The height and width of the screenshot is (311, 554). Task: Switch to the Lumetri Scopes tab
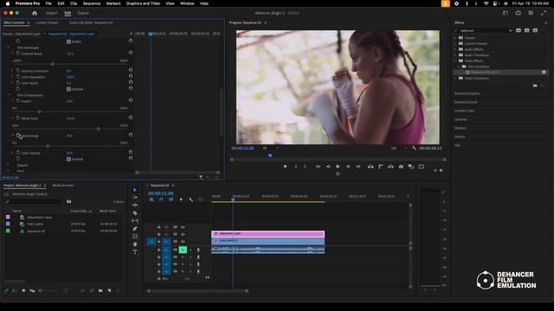[x=47, y=22]
